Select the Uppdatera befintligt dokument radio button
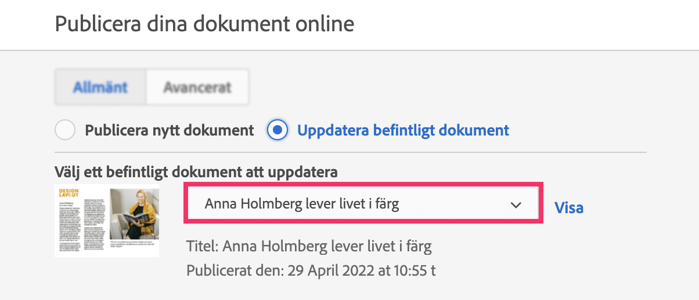Viewport: 699px width, 300px height. [278, 130]
